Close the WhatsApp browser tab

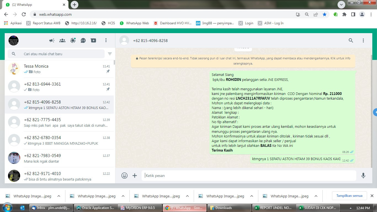(64, 5)
